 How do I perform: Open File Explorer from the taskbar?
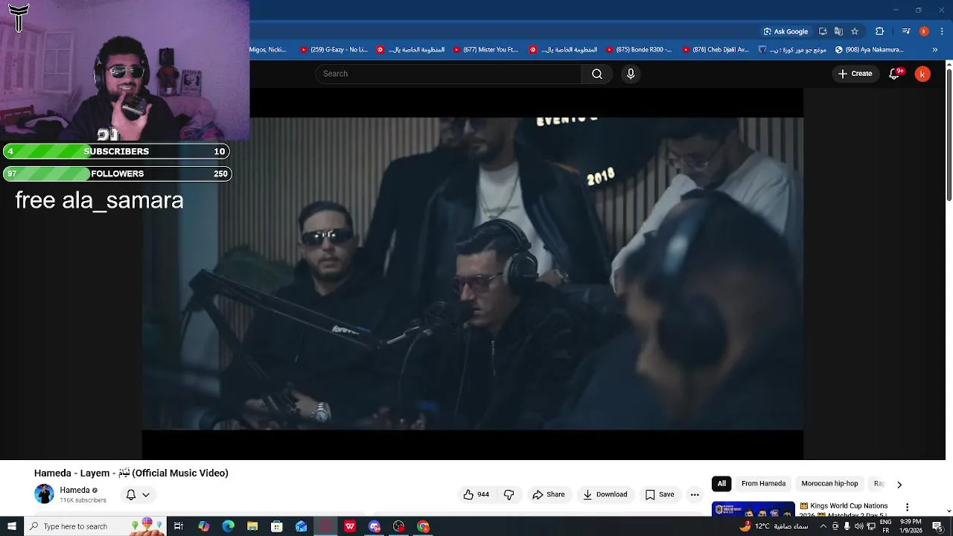(x=252, y=526)
